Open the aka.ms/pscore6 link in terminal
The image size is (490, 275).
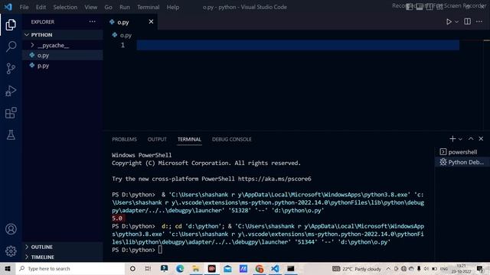point(274,179)
